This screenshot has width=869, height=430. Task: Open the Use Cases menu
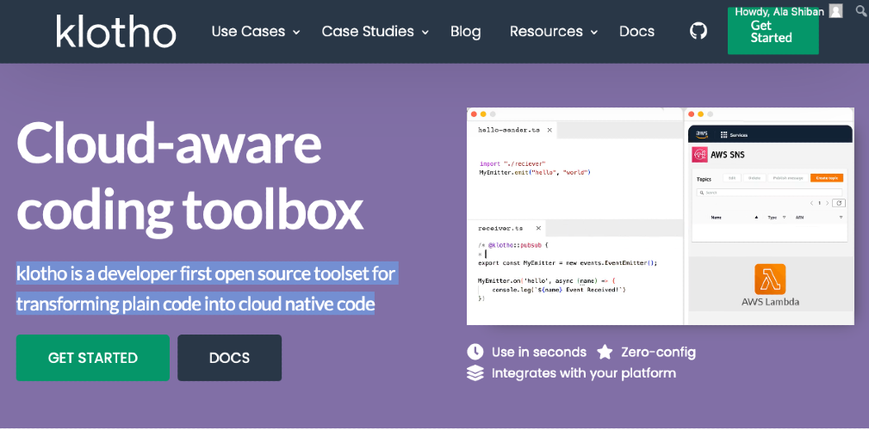(x=248, y=32)
